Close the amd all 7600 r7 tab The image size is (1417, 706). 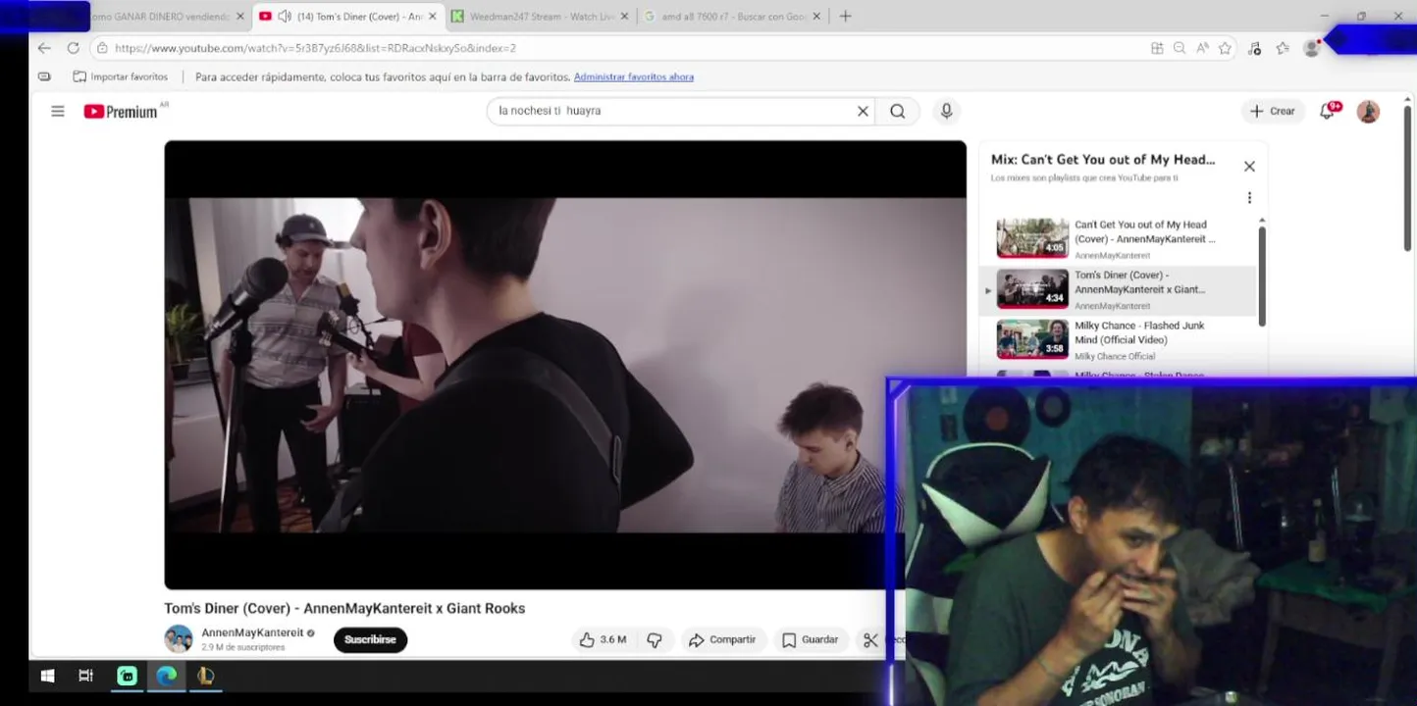pyautogui.click(x=816, y=17)
